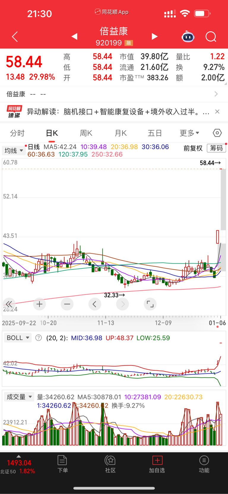Add stock via 加自选
Viewport: 228px width, 494px height.
click(157, 464)
